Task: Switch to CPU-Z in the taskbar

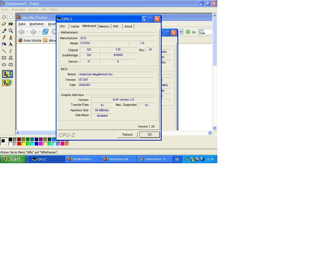Action: pos(47,159)
